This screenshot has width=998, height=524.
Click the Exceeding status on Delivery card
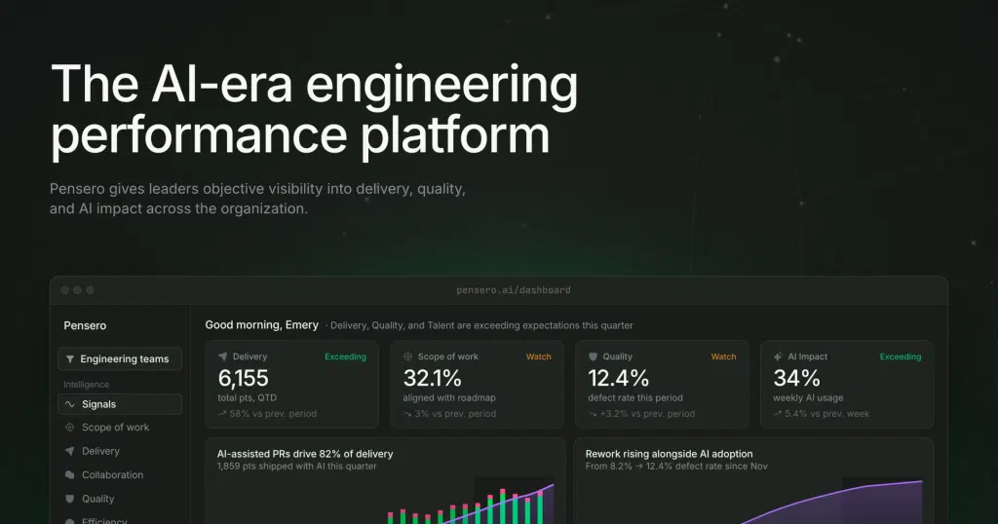pyautogui.click(x=346, y=356)
